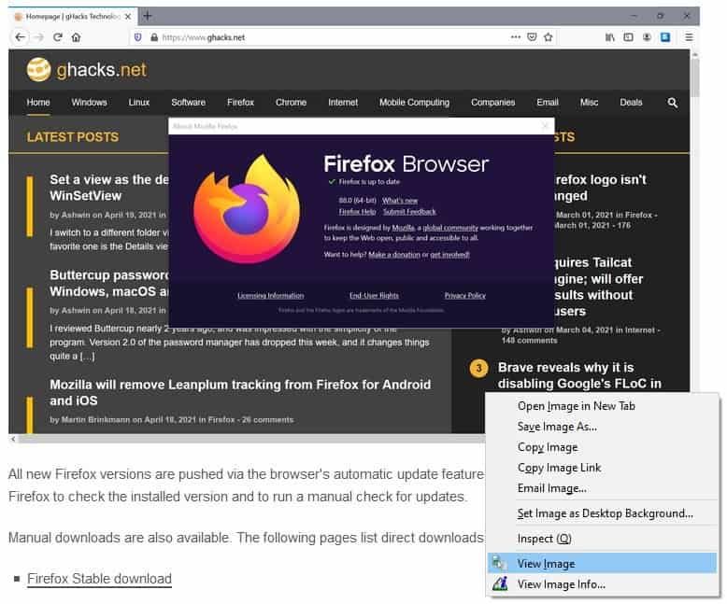
Task: Open Brave reveals why it is disabling article
Action: [579, 375]
